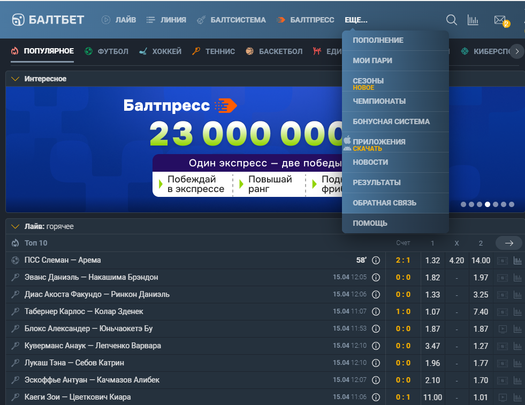
Task: Open video stream icon for Каеги Зои row
Action: 503,398
